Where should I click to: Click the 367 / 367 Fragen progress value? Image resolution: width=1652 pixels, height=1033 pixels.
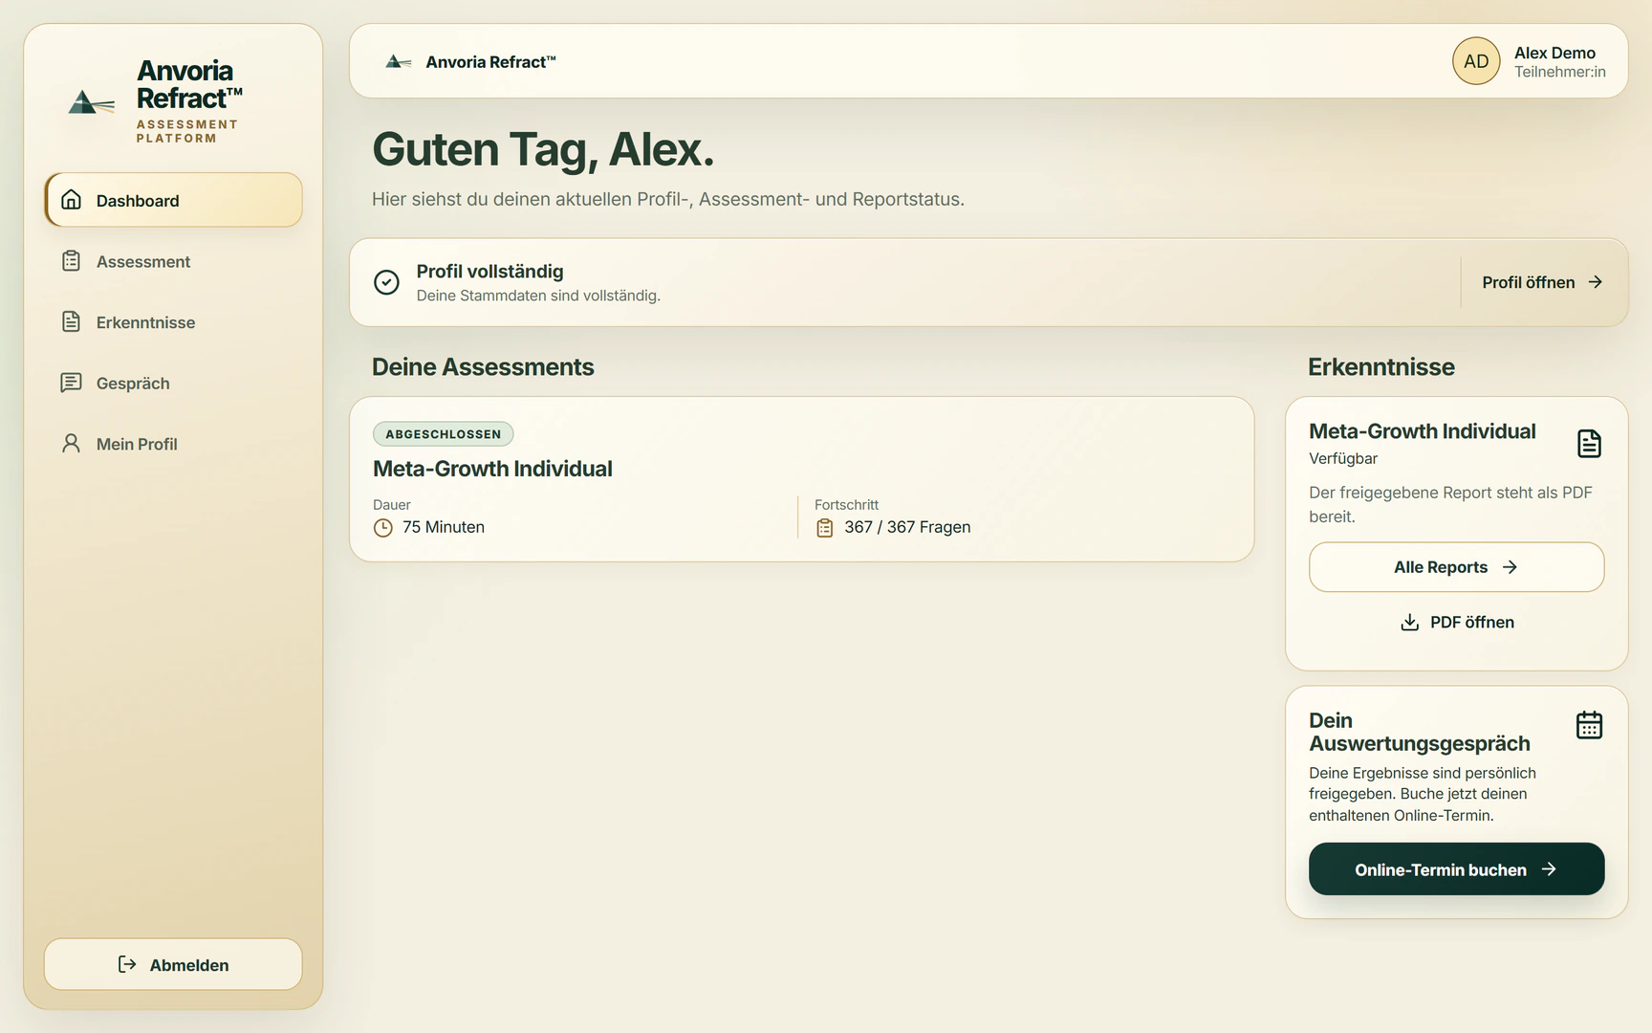907,527
